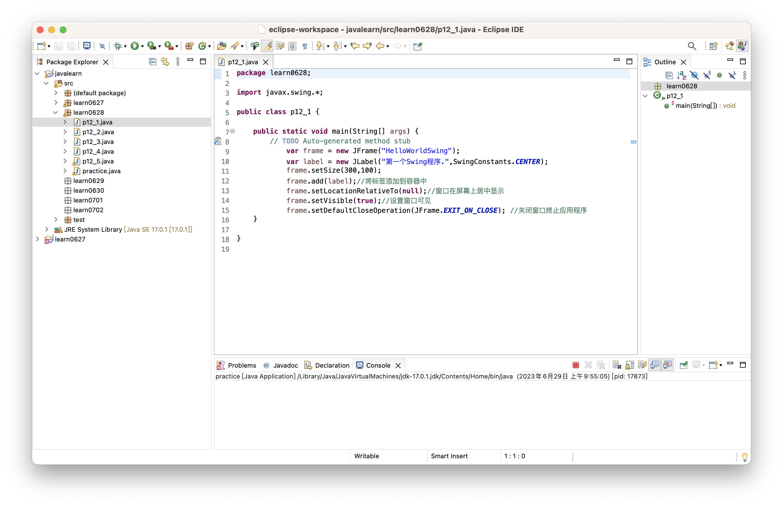Click the Back navigation arrow

click(380, 46)
